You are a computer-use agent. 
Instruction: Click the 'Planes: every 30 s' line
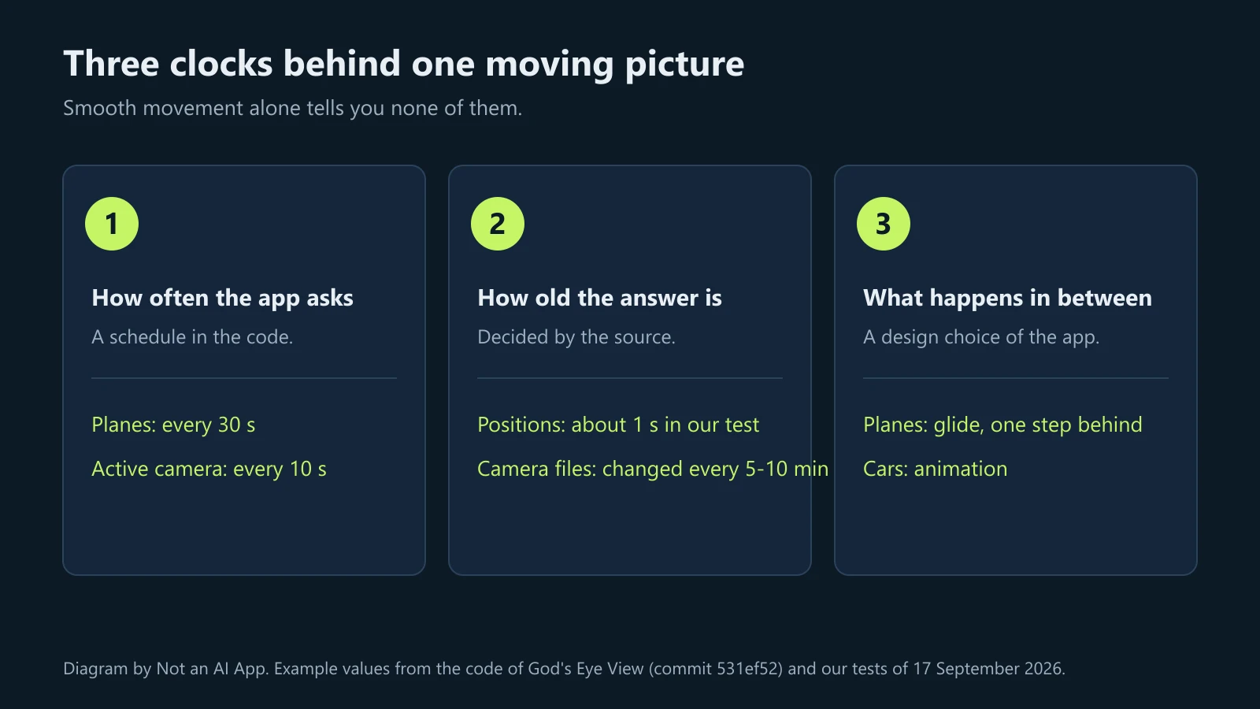click(173, 425)
